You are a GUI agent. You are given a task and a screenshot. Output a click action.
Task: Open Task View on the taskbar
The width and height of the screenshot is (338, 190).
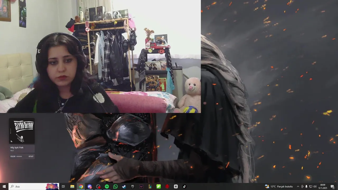click(x=63, y=187)
